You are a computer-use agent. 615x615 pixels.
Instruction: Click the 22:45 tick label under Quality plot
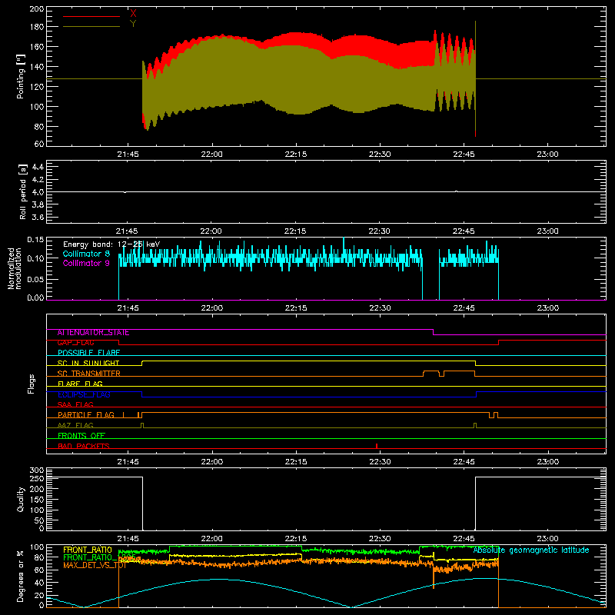point(464,539)
